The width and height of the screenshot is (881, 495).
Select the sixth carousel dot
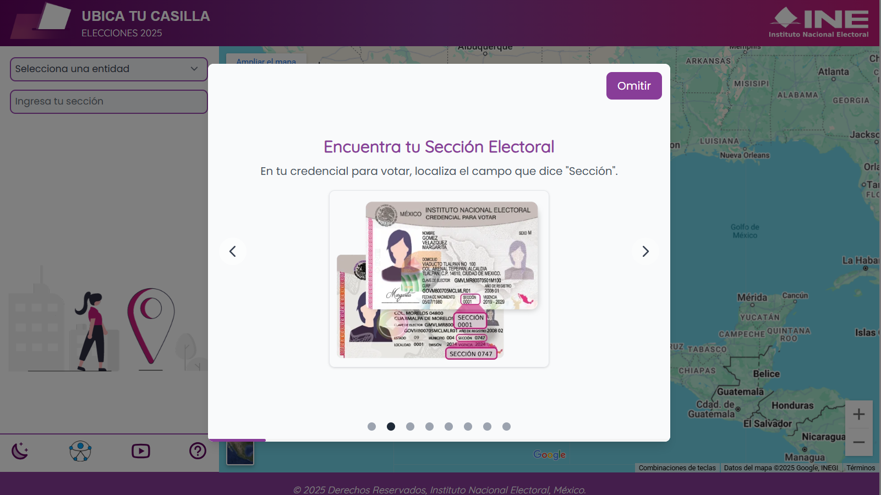[x=468, y=426]
